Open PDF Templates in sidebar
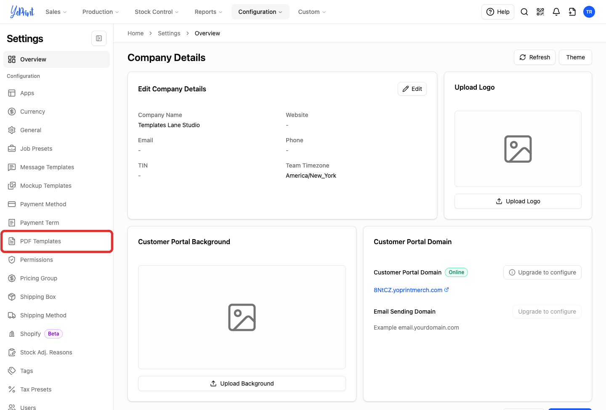The width and height of the screenshot is (606, 410). (x=56, y=241)
